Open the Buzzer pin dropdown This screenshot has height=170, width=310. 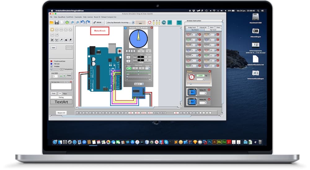(201, 79)
